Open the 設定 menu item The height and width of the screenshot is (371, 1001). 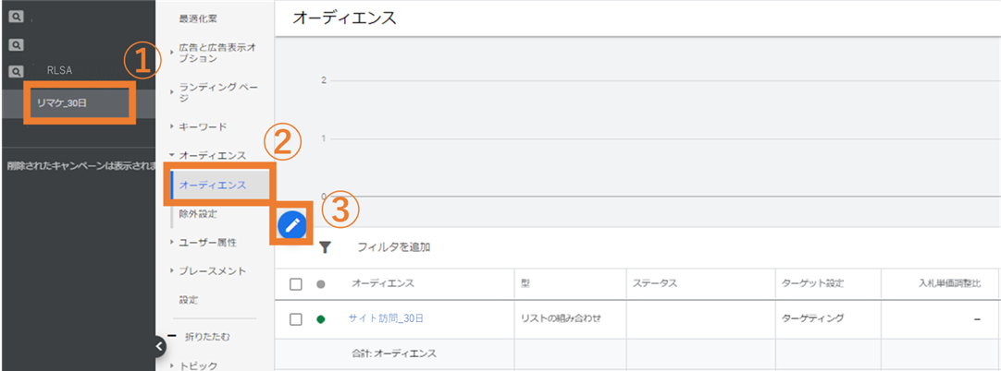pyautogui.click(x=189, y=300)
